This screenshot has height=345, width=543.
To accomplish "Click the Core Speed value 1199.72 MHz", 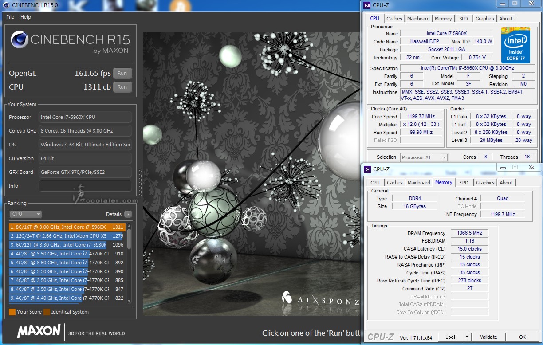I will [421, 117].
